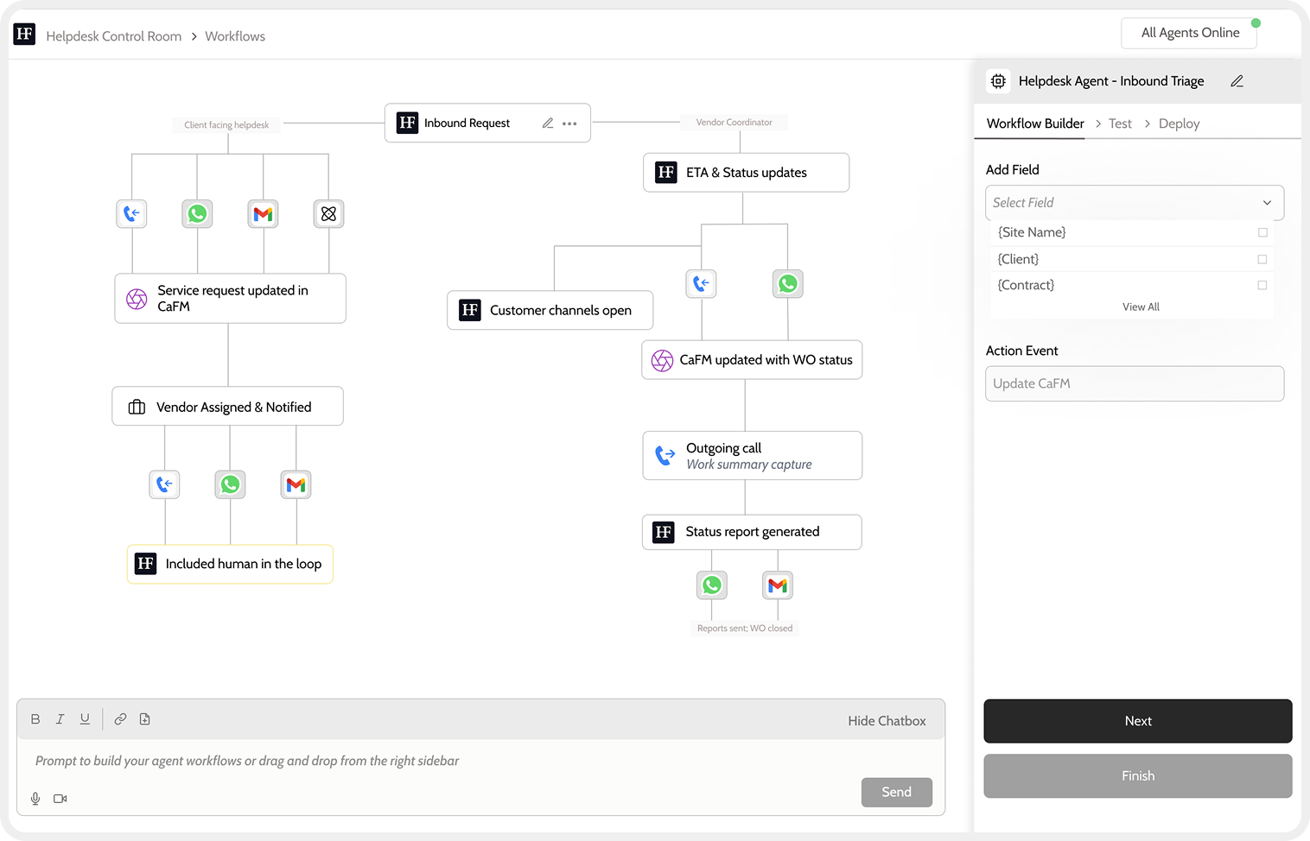Open the video capture icon in the chatbox
The image size is (1310, 841).
coord(60,798)
